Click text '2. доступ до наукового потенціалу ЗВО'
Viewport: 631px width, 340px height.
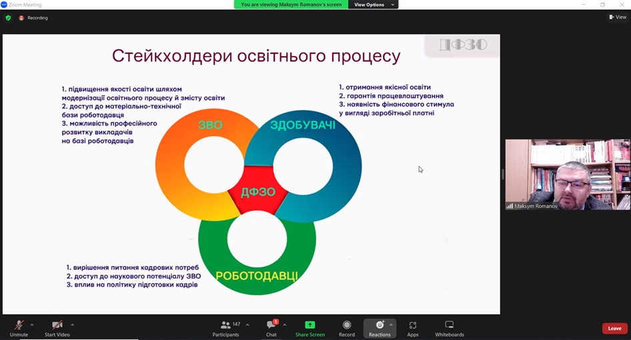point(133,277)
